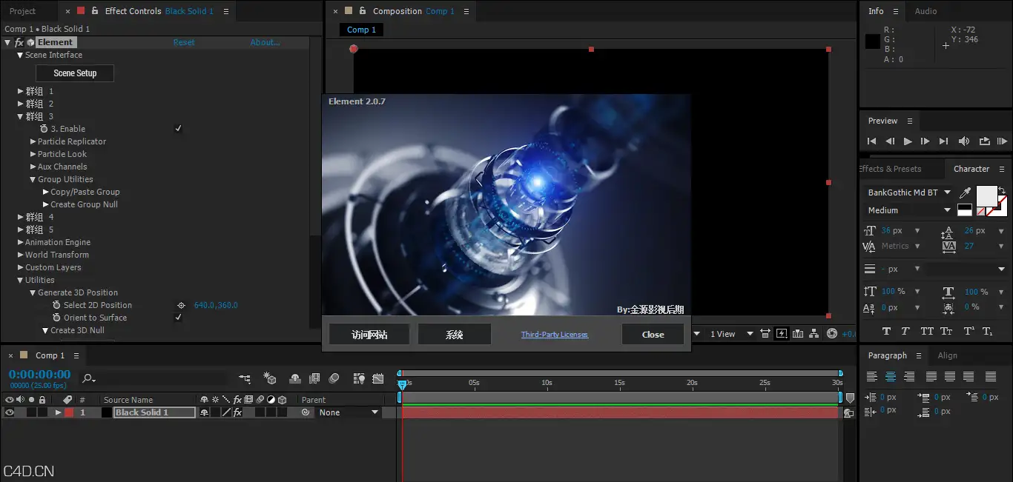Screen dimensions: 1013x482
Task: Toggle Fast Previews button in viewer
Action: point(781,334)
